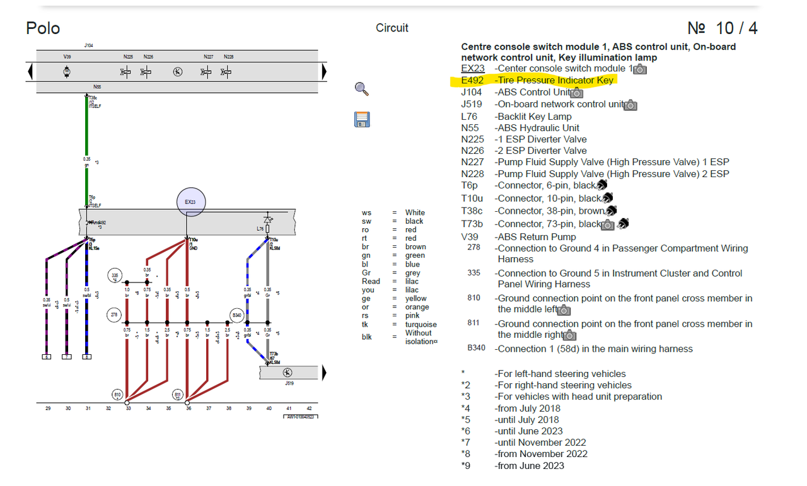
Task: Click the '*3 head unit preparation' note
Action: click(562, 396)
